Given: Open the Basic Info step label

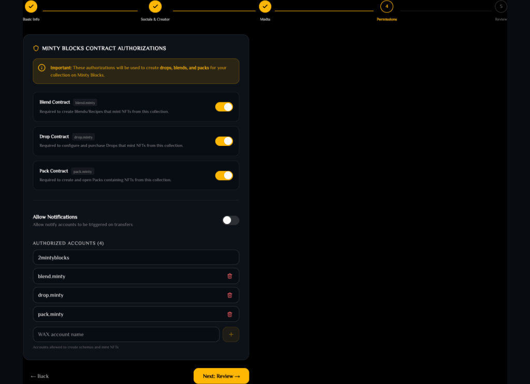Looking at the screenshot, I should point(31,19).
